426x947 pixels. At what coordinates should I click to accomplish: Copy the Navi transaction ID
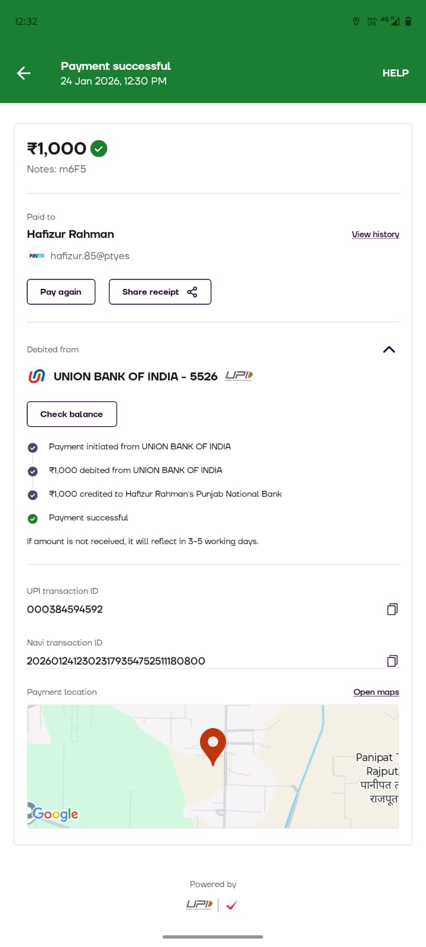[392, 661]
